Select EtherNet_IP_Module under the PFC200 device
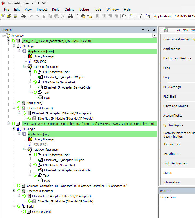Image resolution: width=195 pixels, height=218 pixels. click(x=65, y=119)
